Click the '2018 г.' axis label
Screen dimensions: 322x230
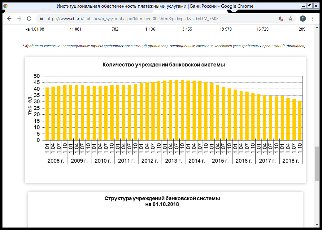click(x=291, y=161)
